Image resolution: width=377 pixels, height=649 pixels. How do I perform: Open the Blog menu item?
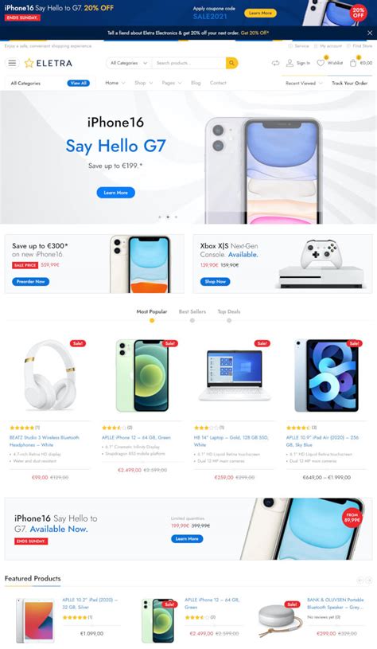(x=196, y=83)
